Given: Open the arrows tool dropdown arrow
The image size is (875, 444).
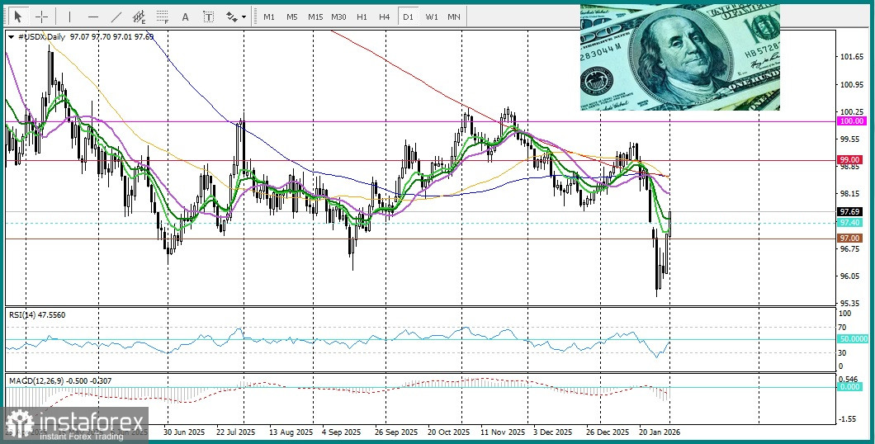Looking at the screenshot, I should coord(244,17).
